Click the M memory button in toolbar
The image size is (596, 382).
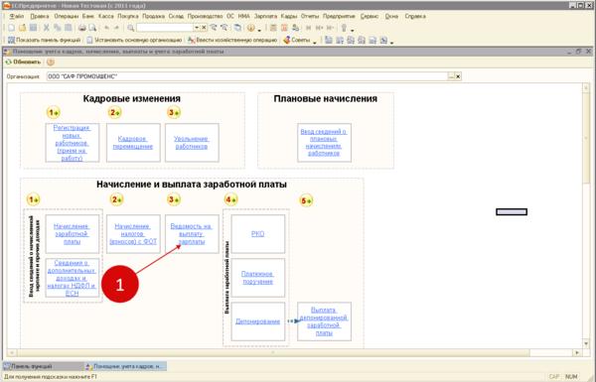[x=309, y=28]
